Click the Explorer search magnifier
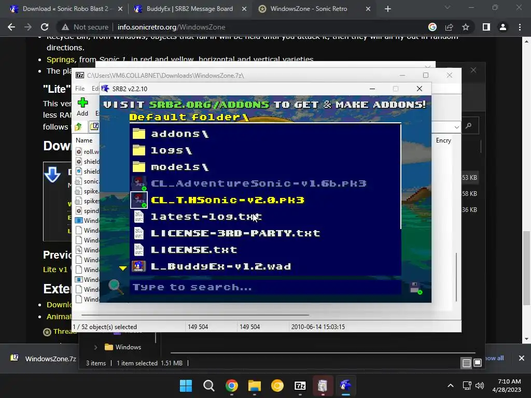This screenshot has width=531, height=398. click(x=469, y=126)
